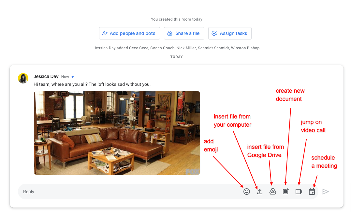Click Share a file button
The image size is (351, 218).
(184, 33)
